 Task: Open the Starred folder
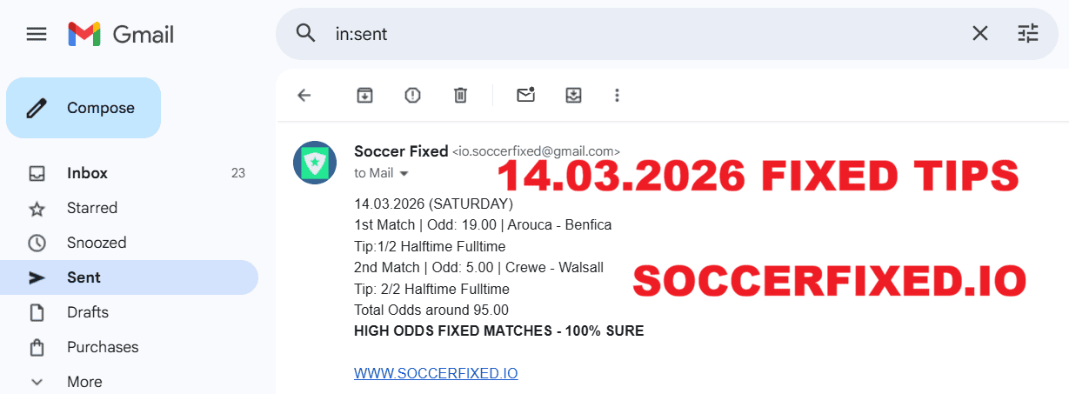tap(91, 208)
